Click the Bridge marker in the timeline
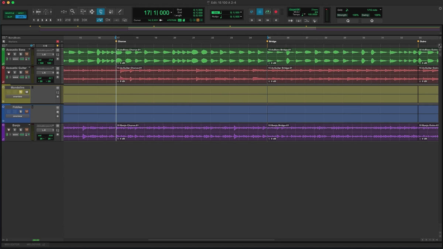The height and width of the screenshot is (249, 443). (272, 41)
